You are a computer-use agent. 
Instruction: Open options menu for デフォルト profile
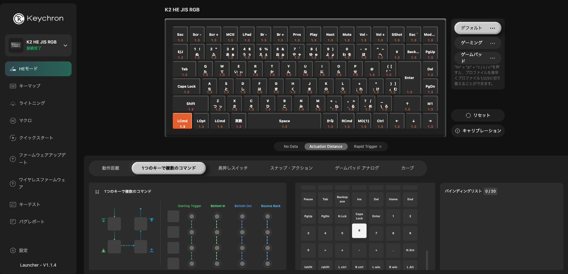point(492,28)
